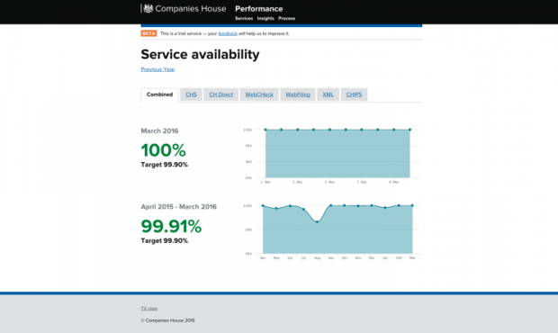Click Target 99.90% under March 2016
558x333 pixels.
pyautogui.click(x=165, y=165)
